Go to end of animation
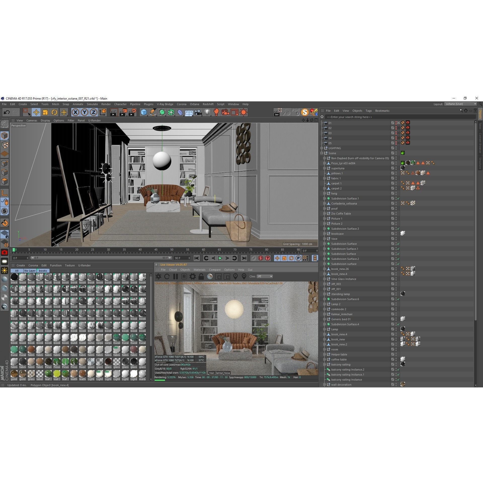The width and height of the screenshot is (483, 483). coord(244,258)
